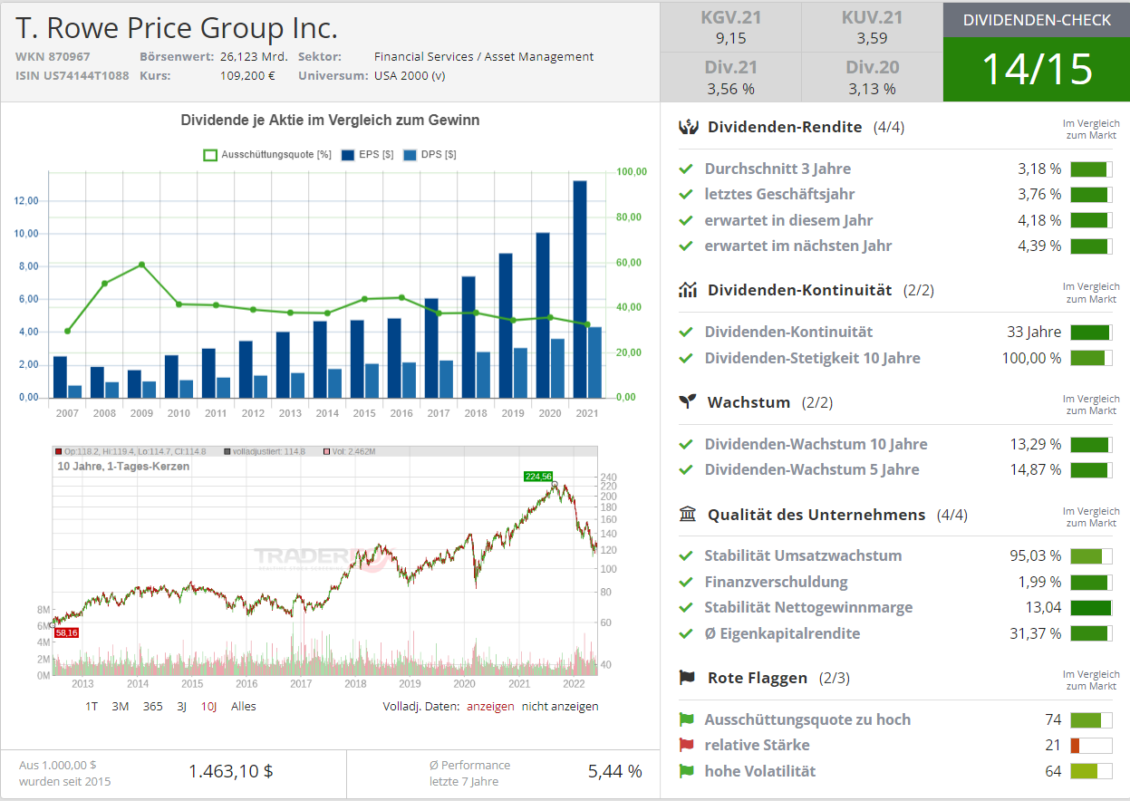Click the T. Rowe Price Group Inc. title
The image size is (1130, 801).
[x=177, y=27]
